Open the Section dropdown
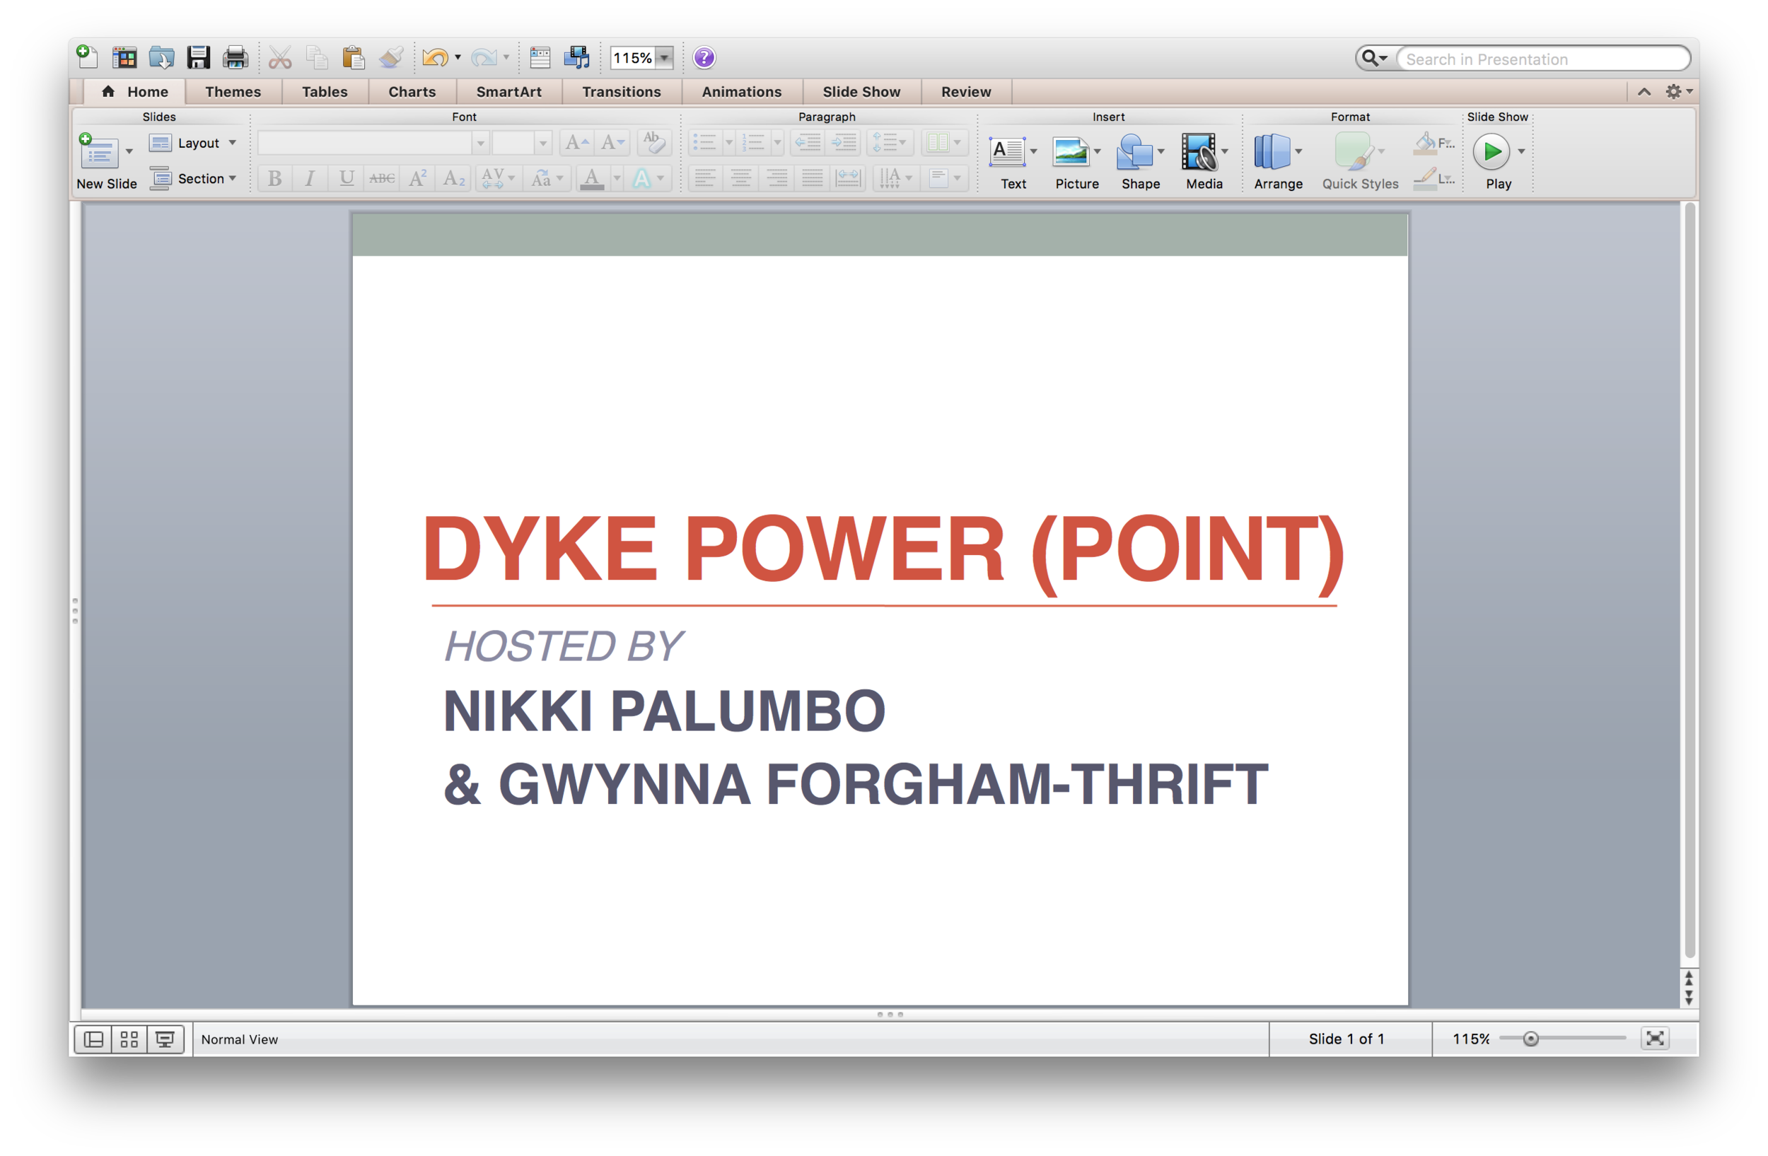This screenshot has width=1768, height=1156. [x=192, y=178]
